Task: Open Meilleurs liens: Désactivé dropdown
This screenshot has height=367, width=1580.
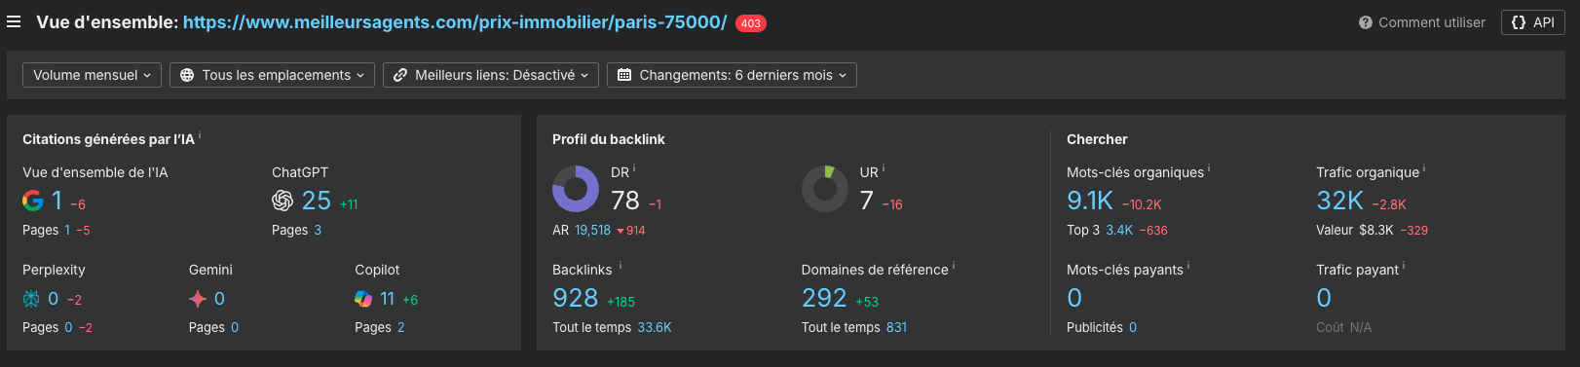Action: pyautogui.click(x=491, y=75)
